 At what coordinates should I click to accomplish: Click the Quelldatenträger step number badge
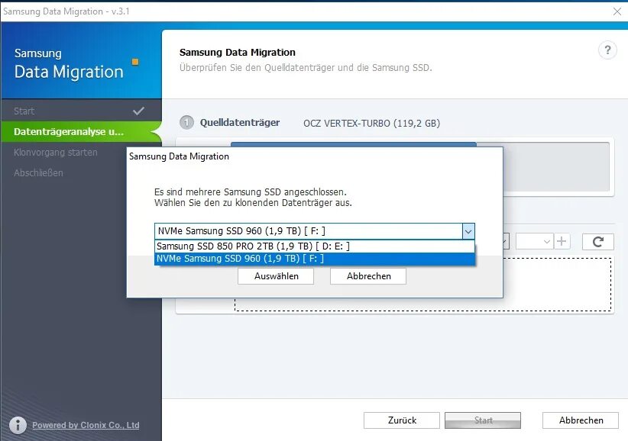tap(186, 122)
